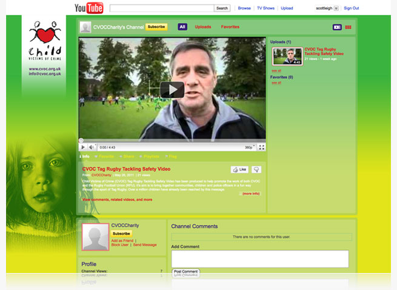Click the Uploads (1) heading

pos(281,42)
